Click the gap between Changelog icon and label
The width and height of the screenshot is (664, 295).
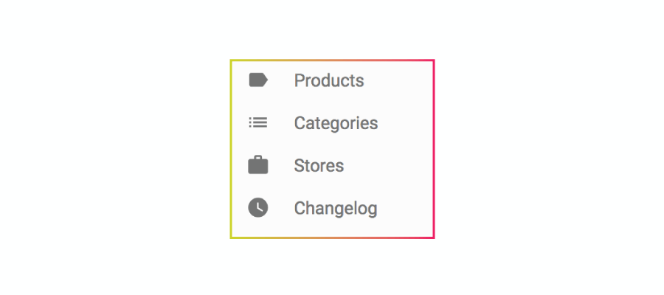(281, 208)
